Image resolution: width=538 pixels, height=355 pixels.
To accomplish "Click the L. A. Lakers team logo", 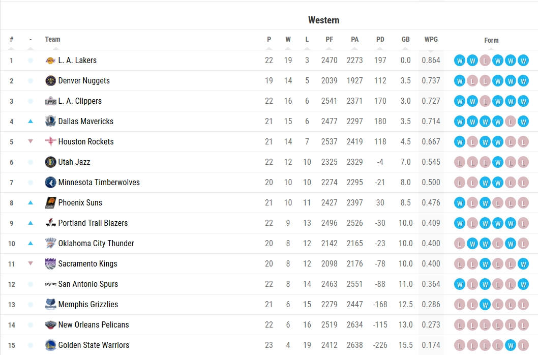I will click(x=50, y=61).
